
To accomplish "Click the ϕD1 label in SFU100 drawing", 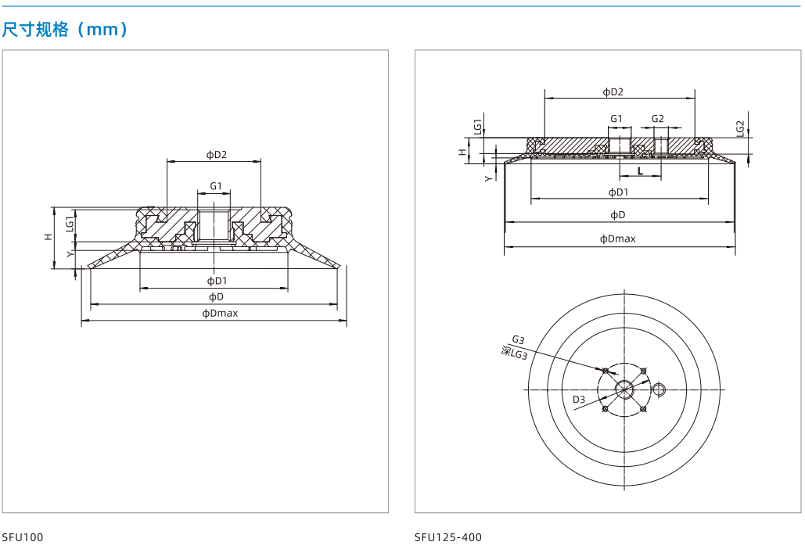I will pyautogui.click(x=217, y=281).
